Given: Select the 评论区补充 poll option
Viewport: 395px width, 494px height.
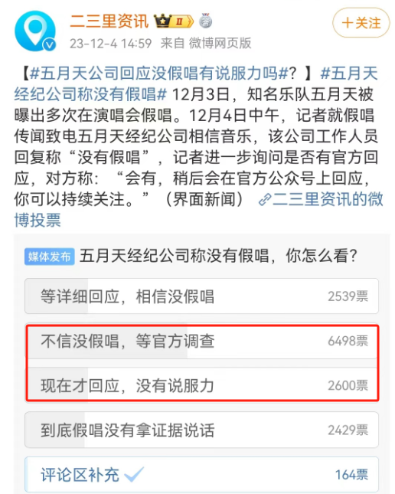Looking at the screenshot, I should [201, 474].
